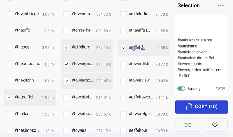
Task: Check the #torreeiffel checkbox
Action: tap(66, 31)
